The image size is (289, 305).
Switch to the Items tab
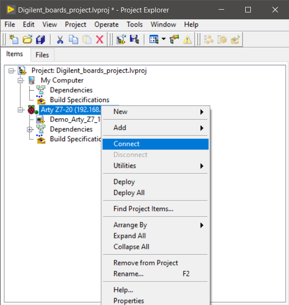[x=15, y=54]
